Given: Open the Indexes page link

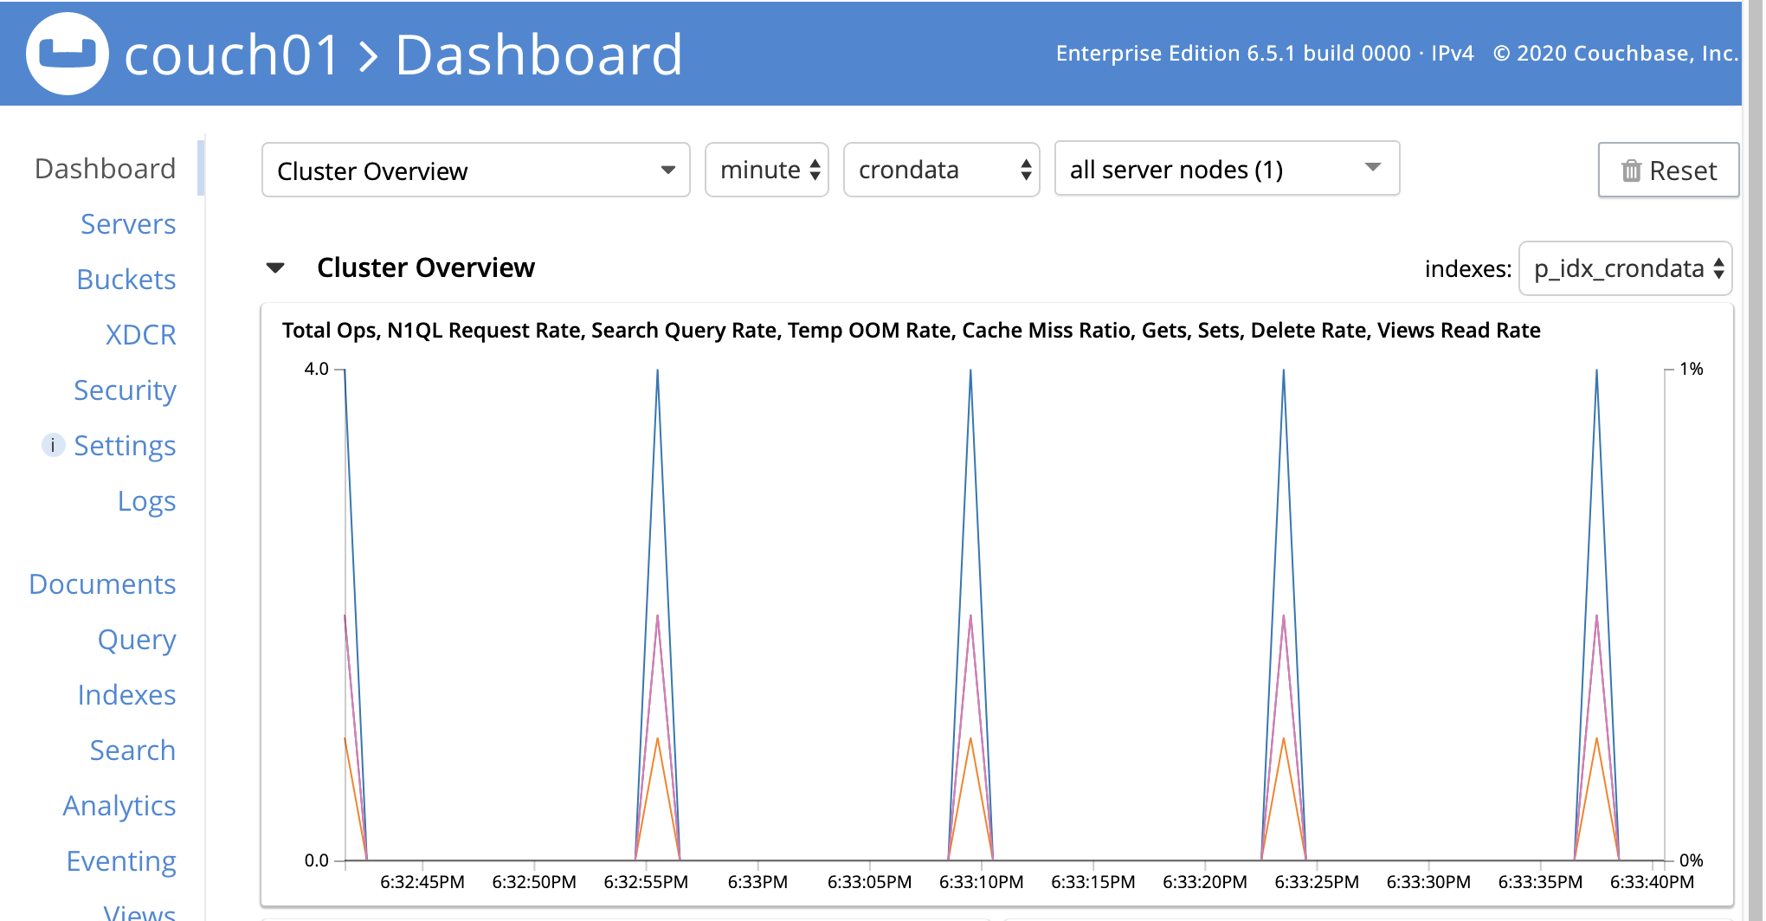Looking at the screenshot, I should pos(126,694).
